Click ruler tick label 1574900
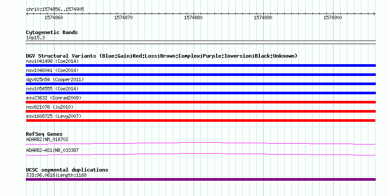This screenshot has width=388, height=196. point(333,17)
